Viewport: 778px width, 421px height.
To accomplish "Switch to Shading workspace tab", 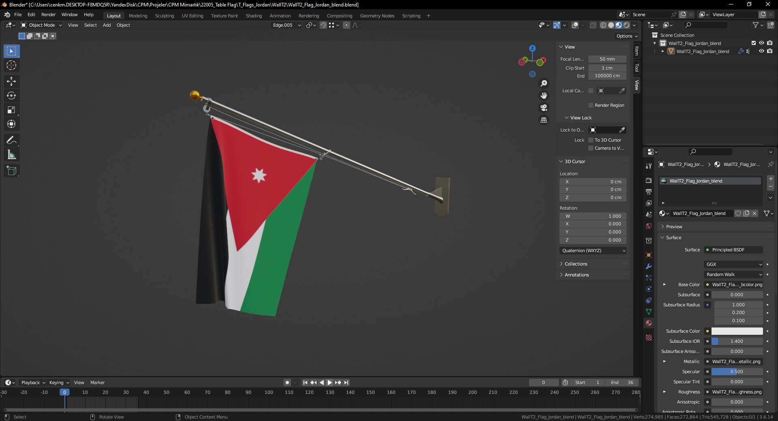I will point(254,16).
